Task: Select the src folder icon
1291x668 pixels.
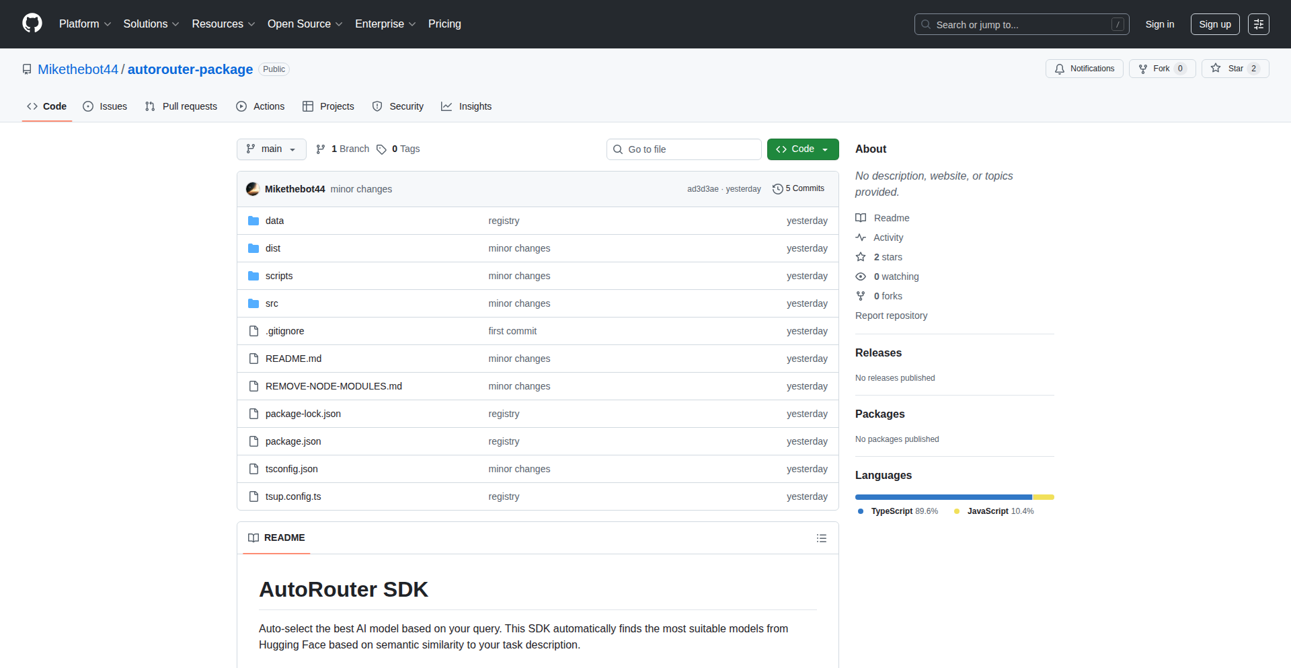Action: pos(253,303)
